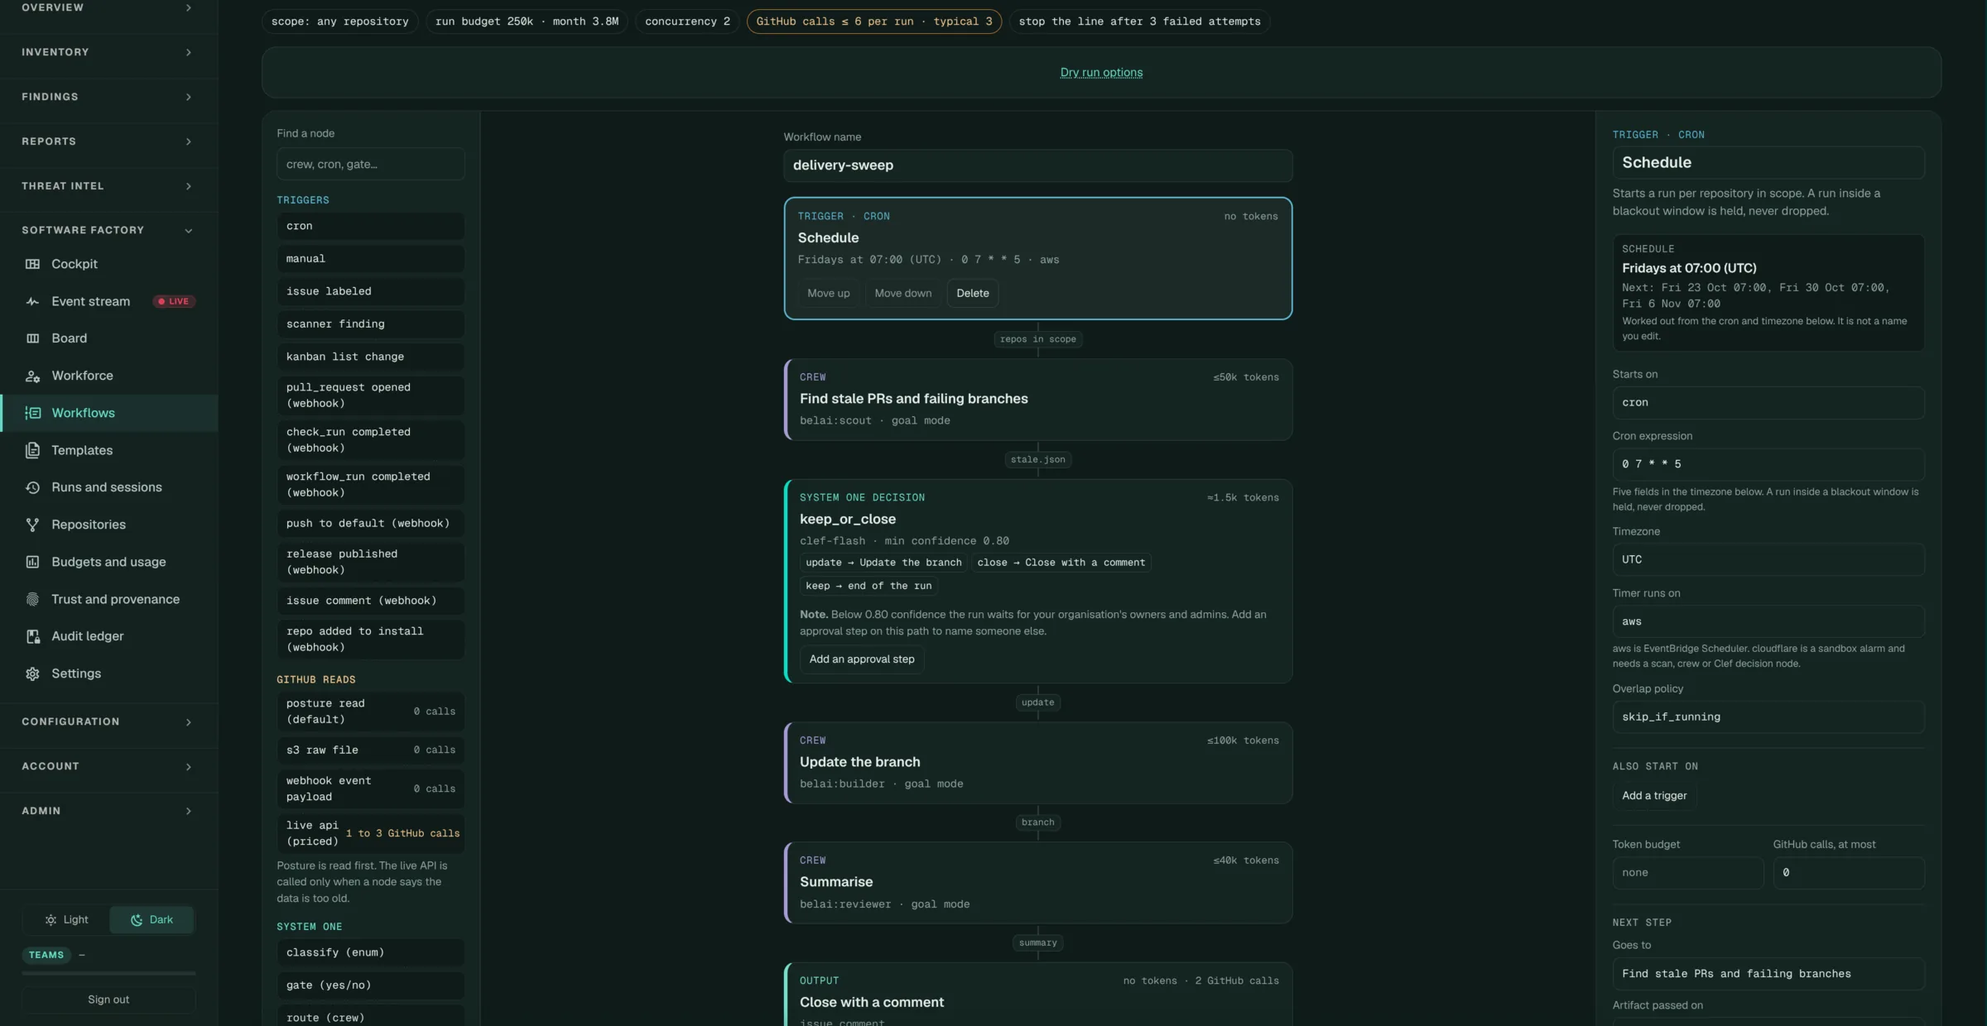
Task: Expand the Findings section
Action: (x=108, y=97)
